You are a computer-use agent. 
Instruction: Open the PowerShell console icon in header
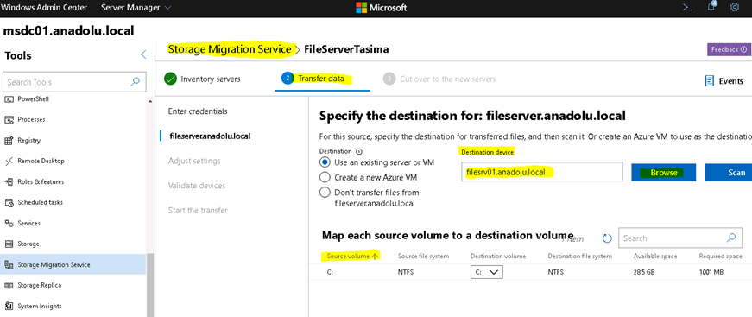[687, 8]
